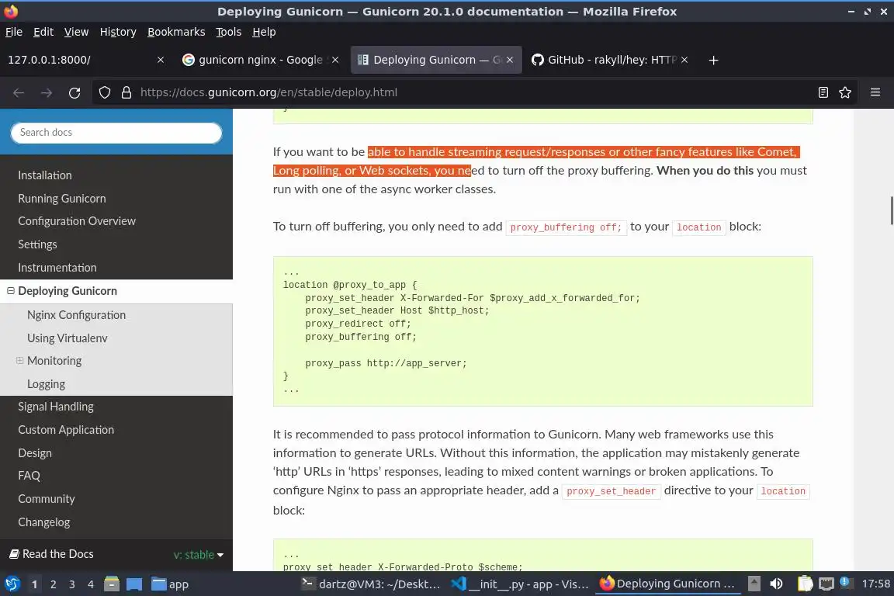This screenshot has width=894, height=596.
Task: Jump to Using Virtualenv section
Action: (x=68, y=338)
